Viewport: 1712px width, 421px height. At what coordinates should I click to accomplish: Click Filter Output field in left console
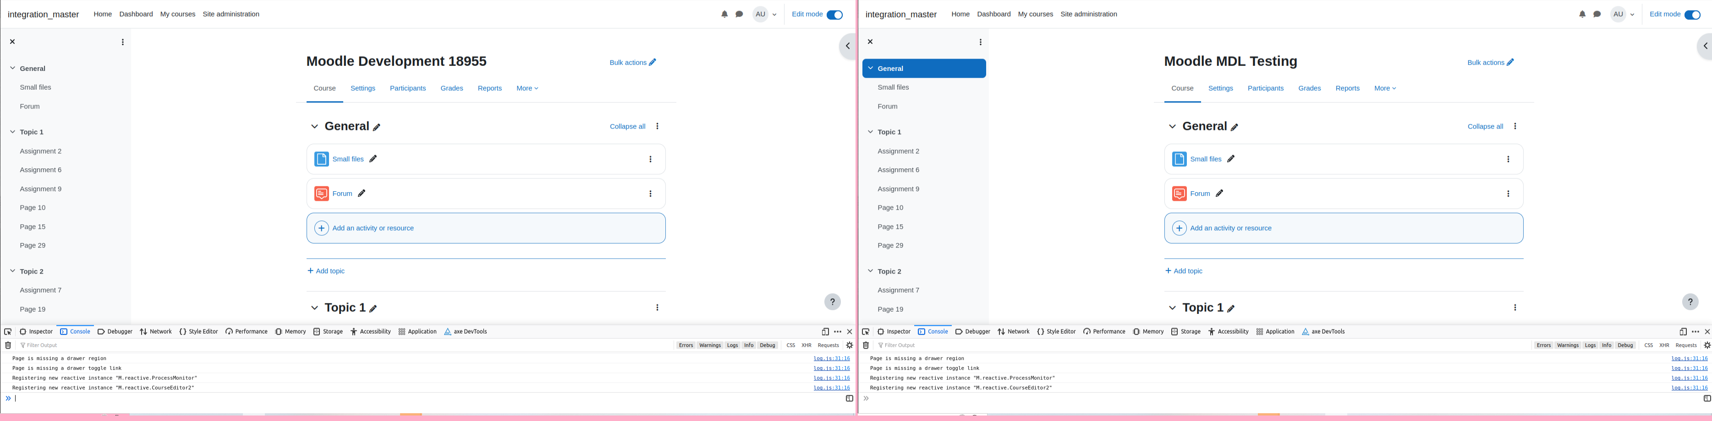pyautogui.click(x=346, y=345)
